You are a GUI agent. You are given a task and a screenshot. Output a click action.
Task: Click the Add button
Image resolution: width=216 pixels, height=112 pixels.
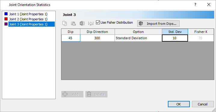(x=72, y=94)
